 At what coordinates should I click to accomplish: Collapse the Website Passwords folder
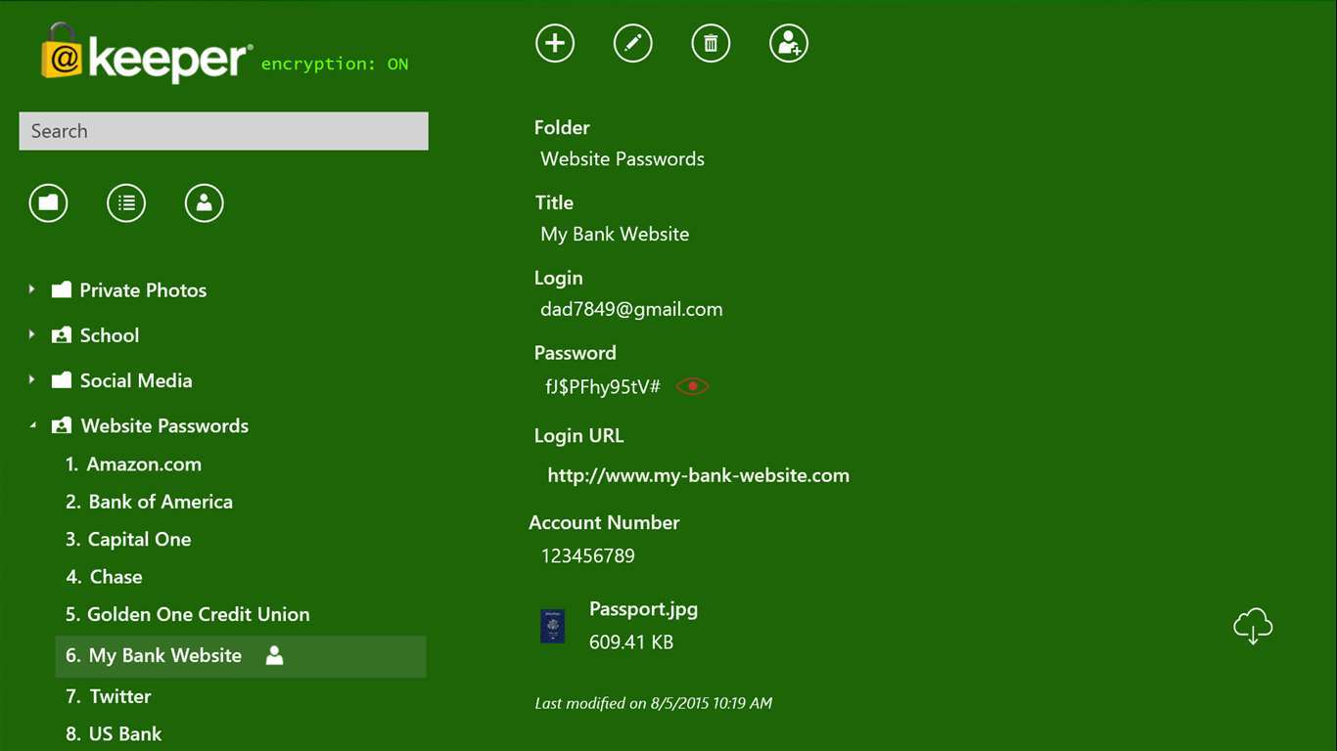[x=31, y=426]
